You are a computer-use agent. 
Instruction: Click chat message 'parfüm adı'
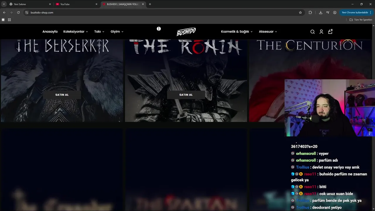coord(328,160)
